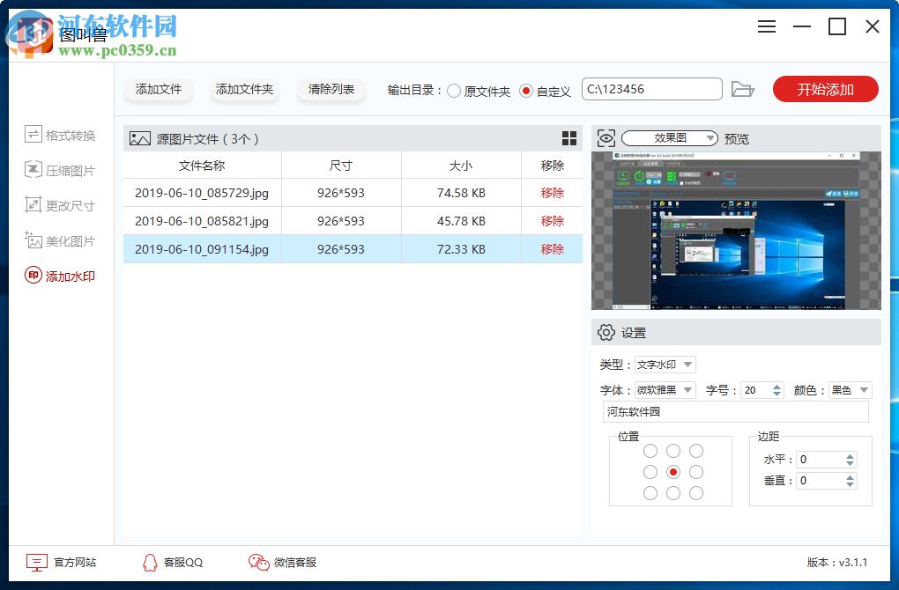Open the 更改尺寸 resize tool
Image resolution: width=899 pixels, height=590 pixels.
(62, 204)
